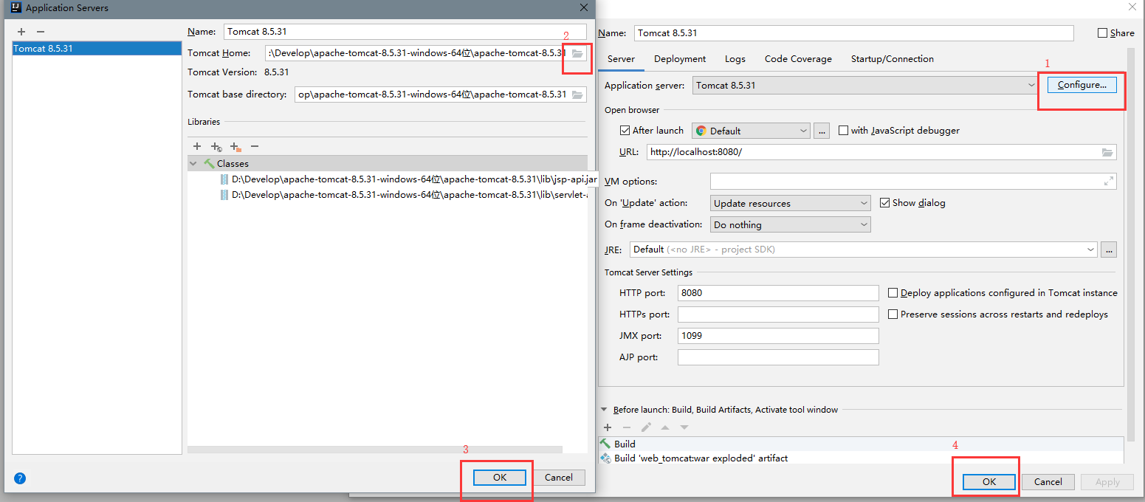Click the servlet-api jar file icon

click(224, 195)
